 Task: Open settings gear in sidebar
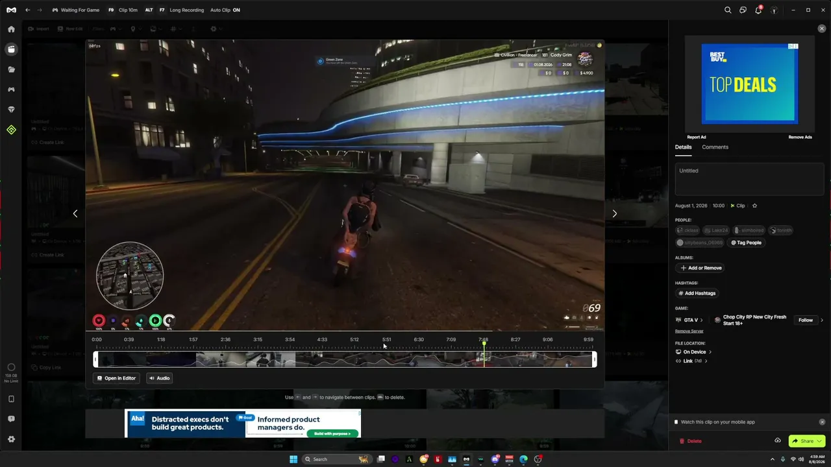[x=11, y=439]
